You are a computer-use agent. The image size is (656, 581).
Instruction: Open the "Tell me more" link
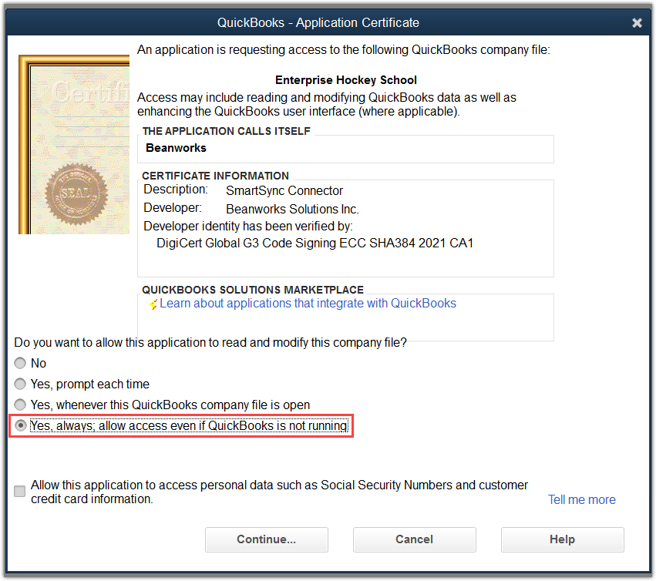[581, 500]
